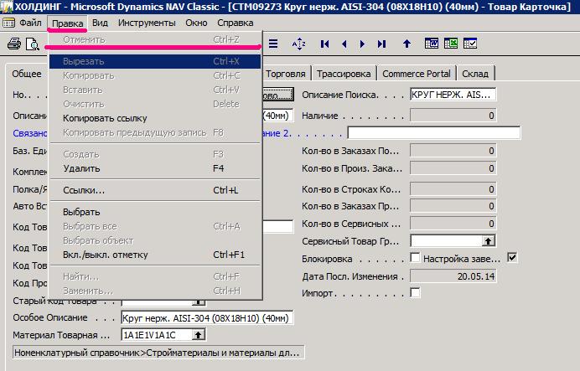Switch to the Трассировка tab
Screen dimensions: 580x371
(344, 74)
